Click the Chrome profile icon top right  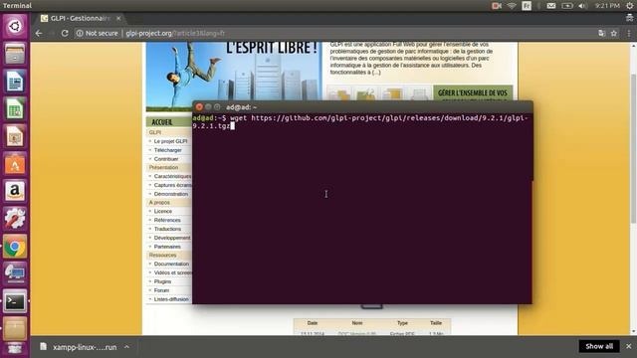(629, 18)
